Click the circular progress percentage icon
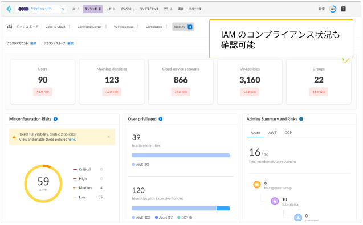 click(333, 9)
